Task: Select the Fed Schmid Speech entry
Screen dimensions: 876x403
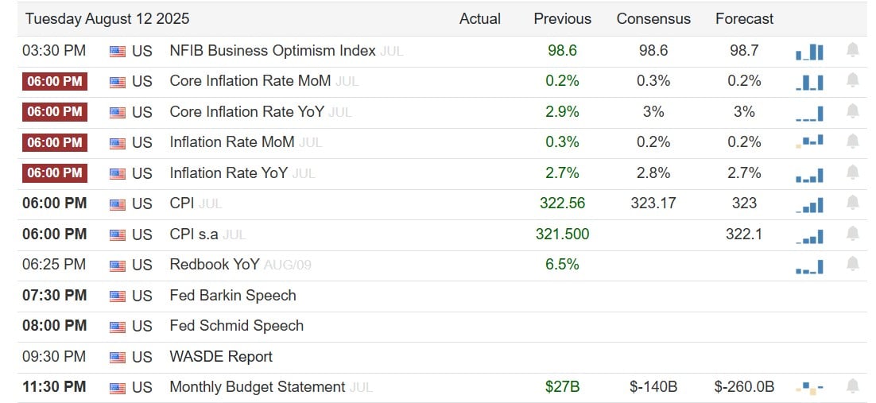Action: 237,325
